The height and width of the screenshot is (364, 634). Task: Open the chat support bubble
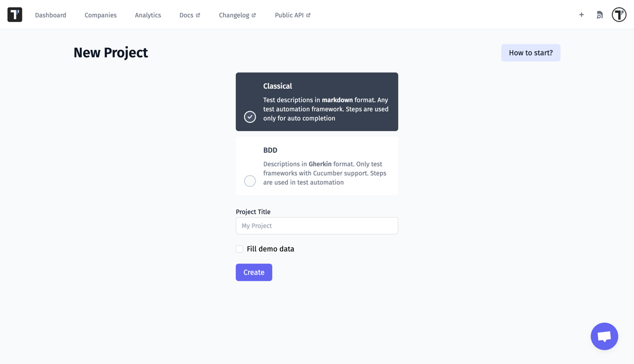pyautogui.click(x=604, y=336)
